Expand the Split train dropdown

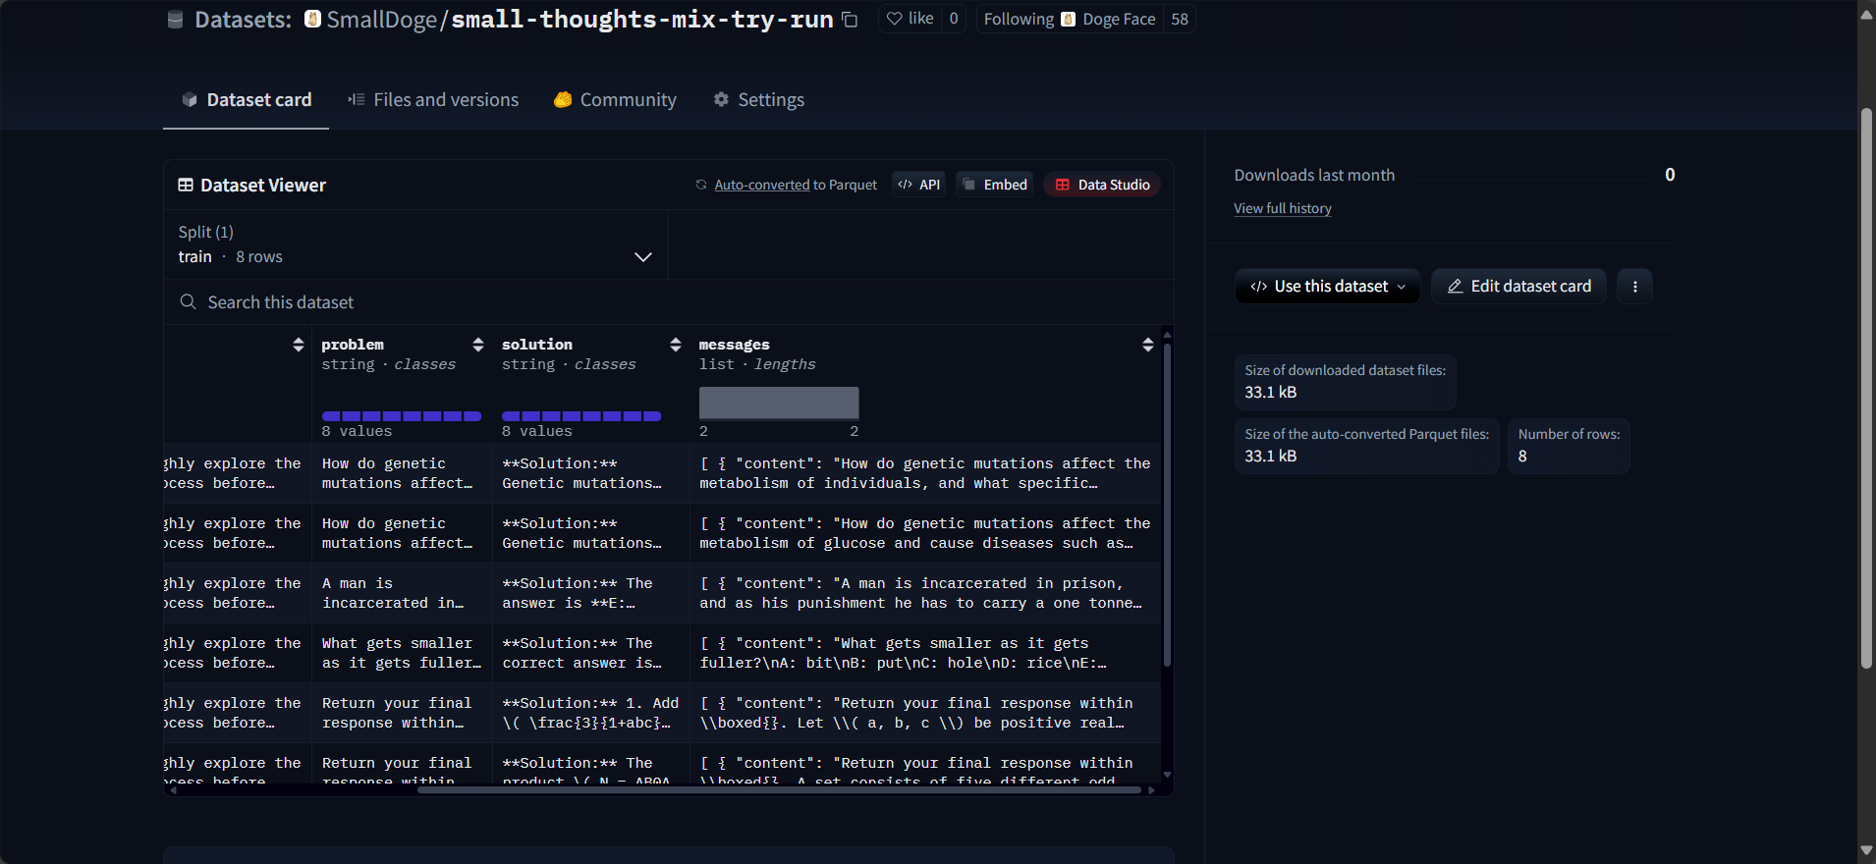pos(415,244)
